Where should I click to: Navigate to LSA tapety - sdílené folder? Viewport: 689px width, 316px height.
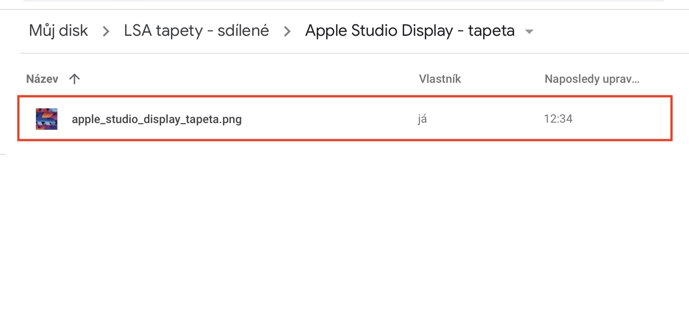coord(196,31)
